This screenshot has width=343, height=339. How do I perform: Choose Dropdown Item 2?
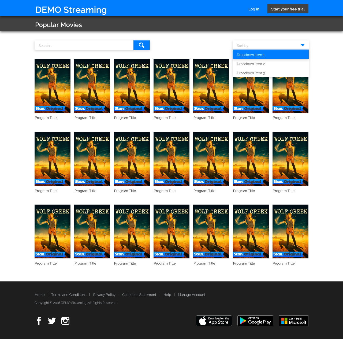pyautogui.click(x=271, y=64)
